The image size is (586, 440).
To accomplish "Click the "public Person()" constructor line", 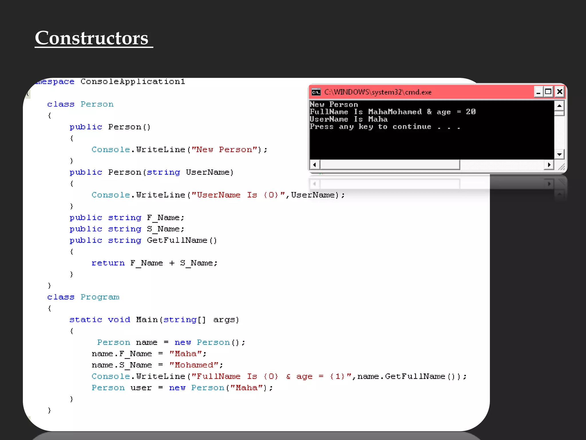I will [x=110, y=127].
